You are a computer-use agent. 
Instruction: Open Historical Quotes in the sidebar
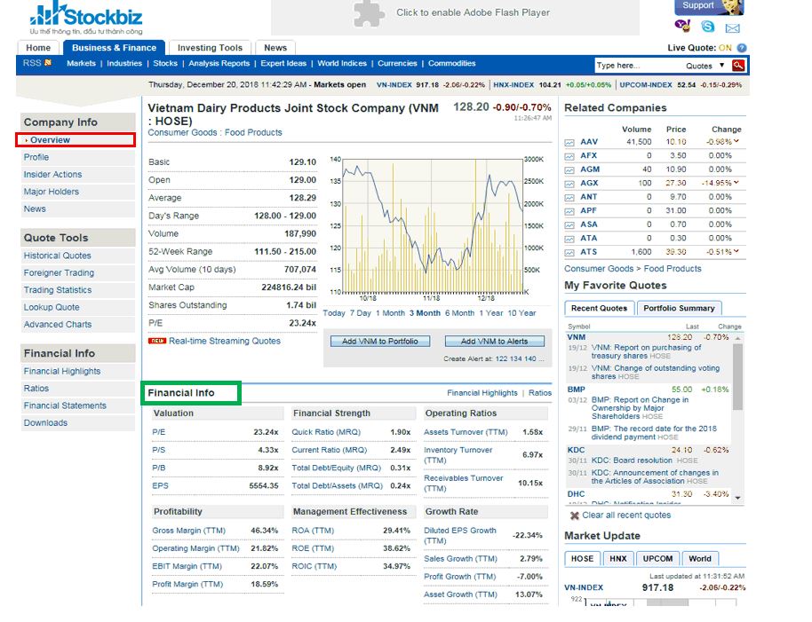(x=57, y=256)
